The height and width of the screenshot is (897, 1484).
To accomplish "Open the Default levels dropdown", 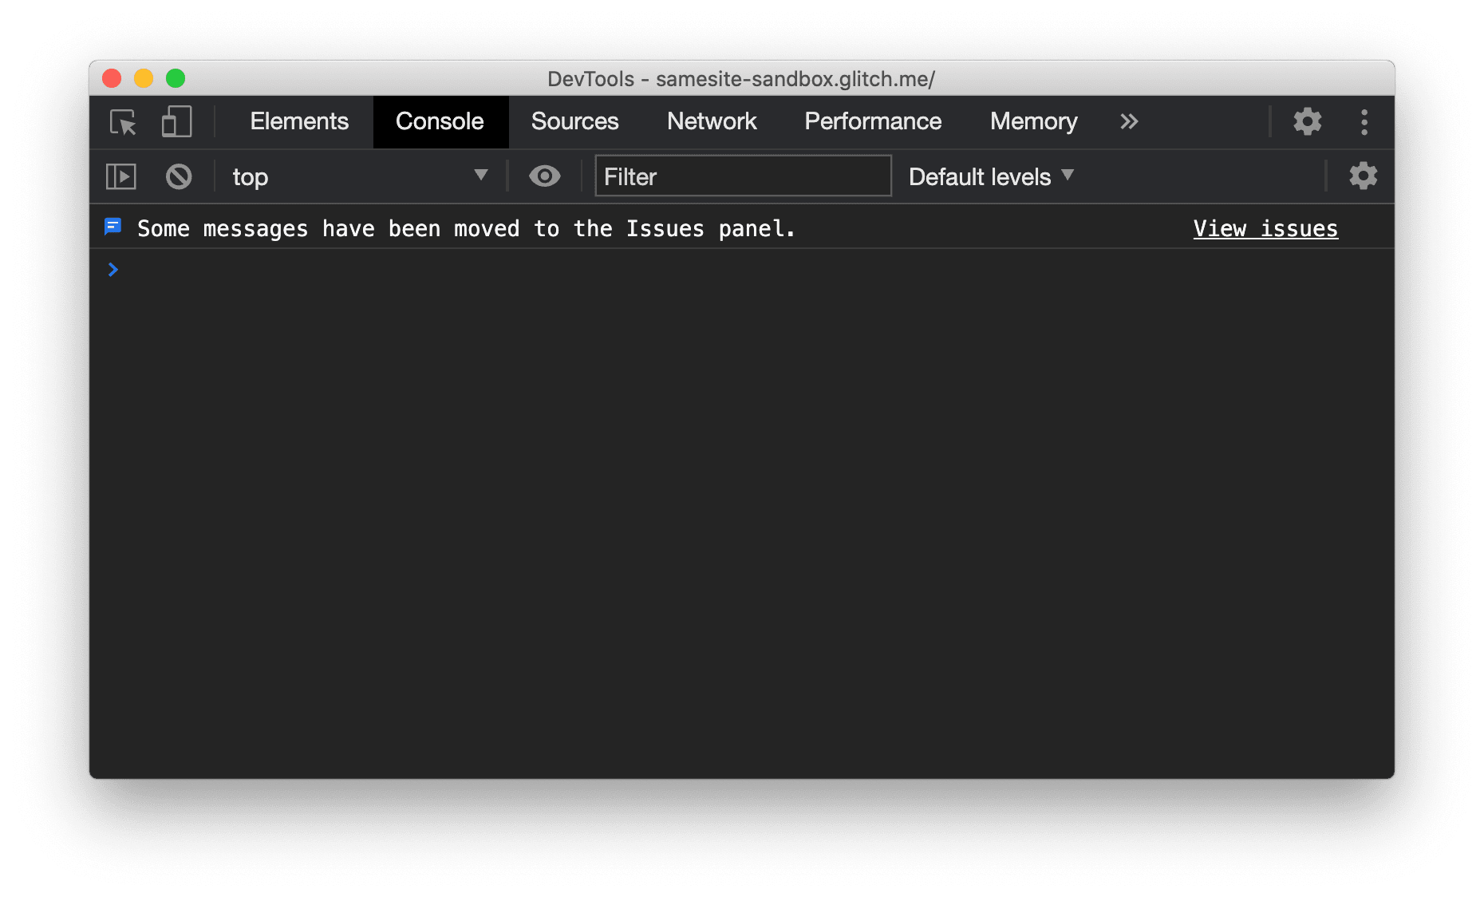I will coord(990,176).
